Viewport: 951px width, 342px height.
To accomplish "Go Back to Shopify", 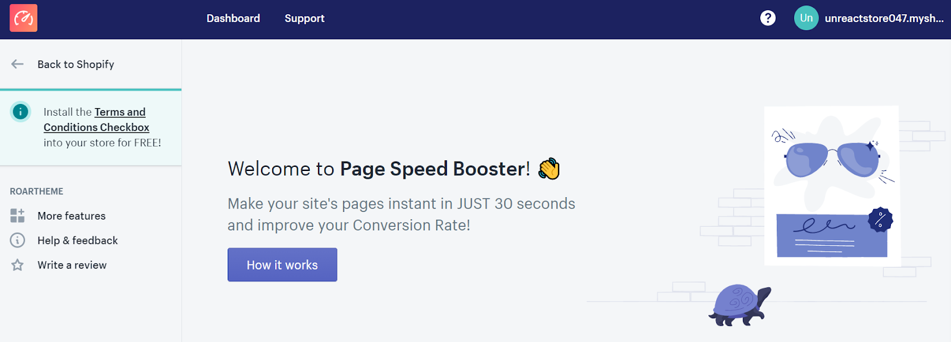I will click(x=75, y=64).
